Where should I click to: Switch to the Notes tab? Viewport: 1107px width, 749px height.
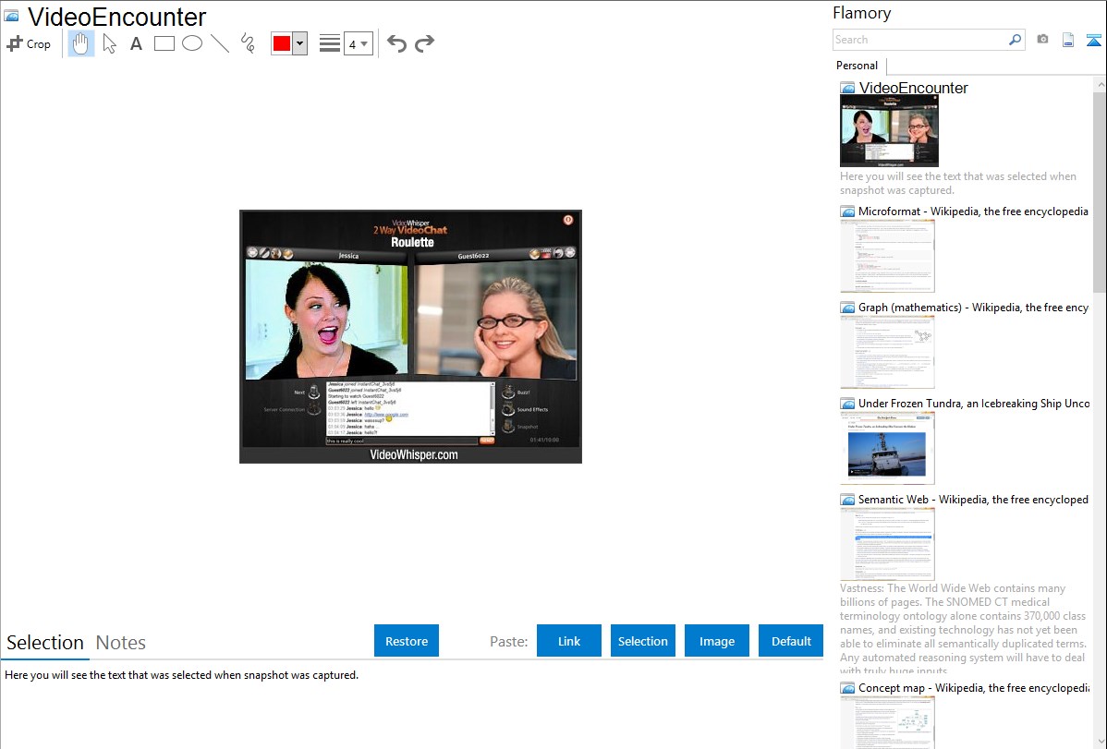tap(121, 643)
